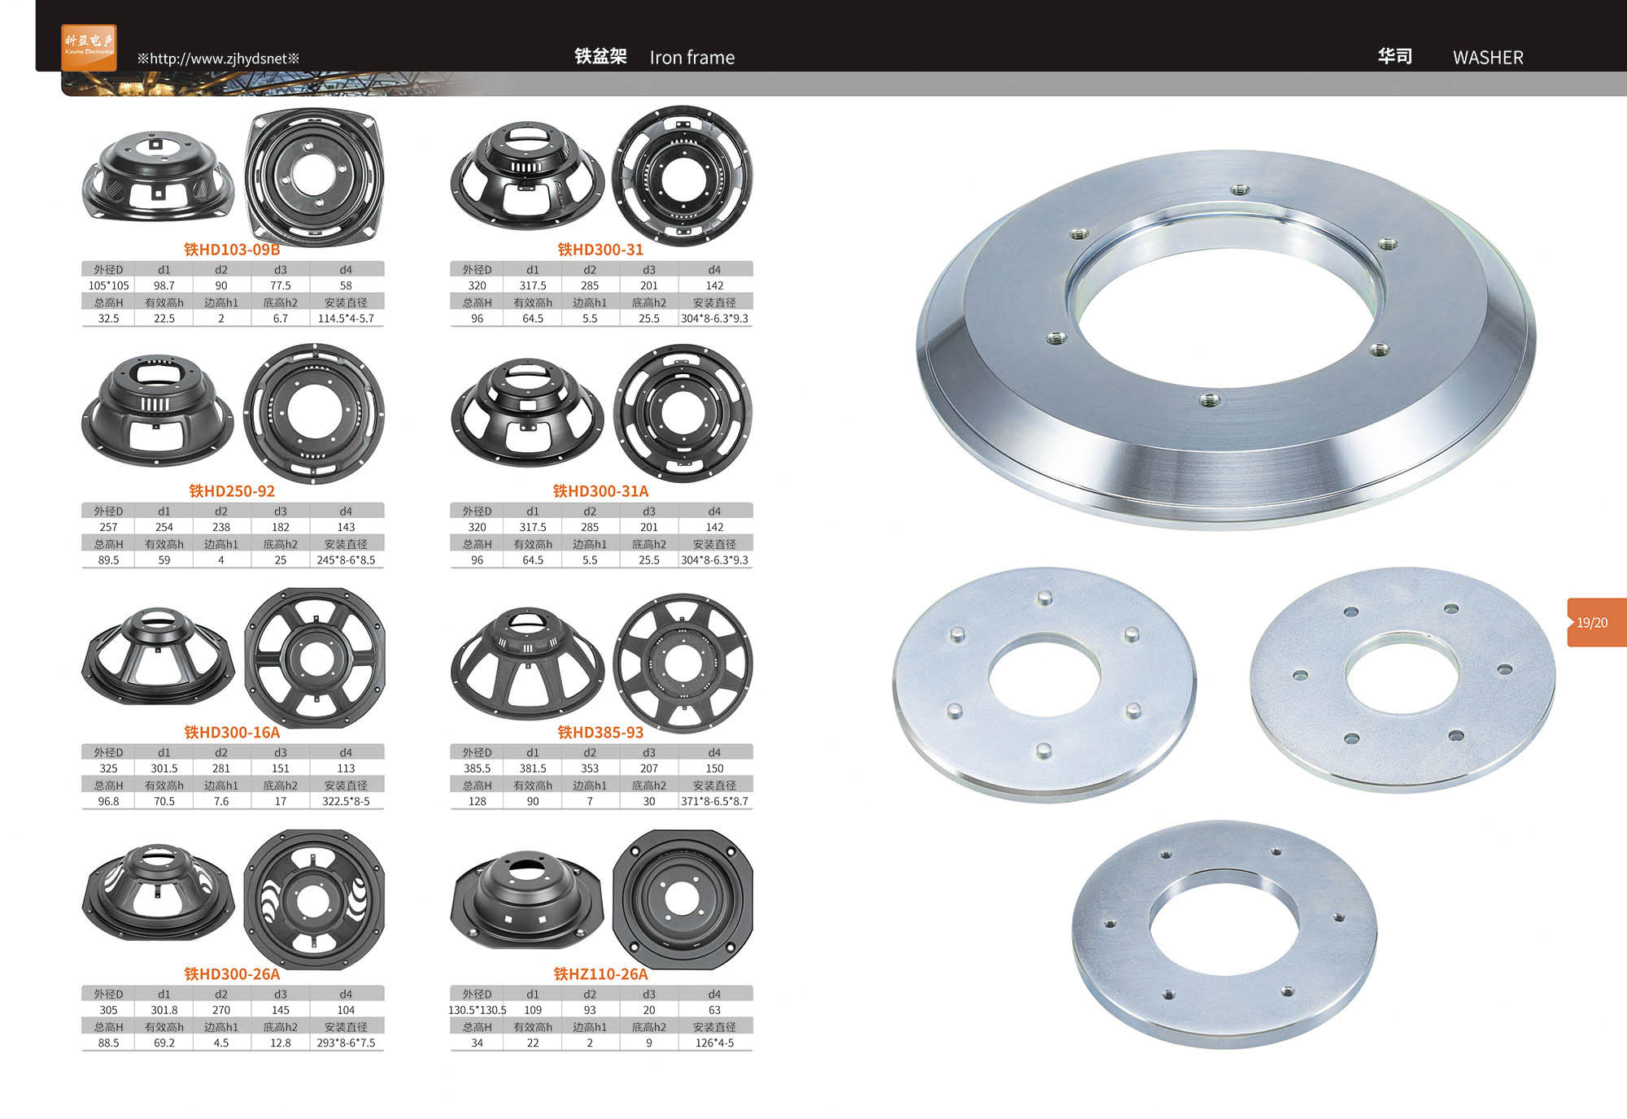Click the 铁HD250-92 side view photo
The width and height of the screenshot is (1627, 1119).
coord(158,410)
